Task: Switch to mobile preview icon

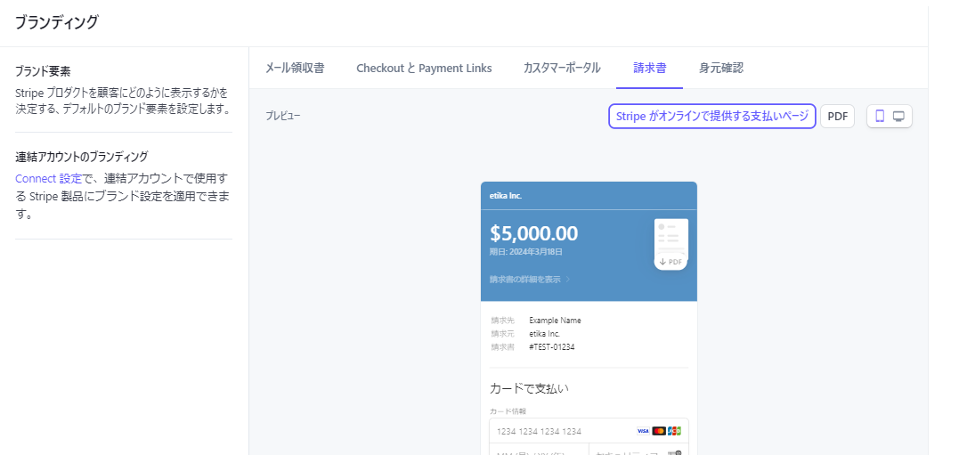Action: coord(880,116)
